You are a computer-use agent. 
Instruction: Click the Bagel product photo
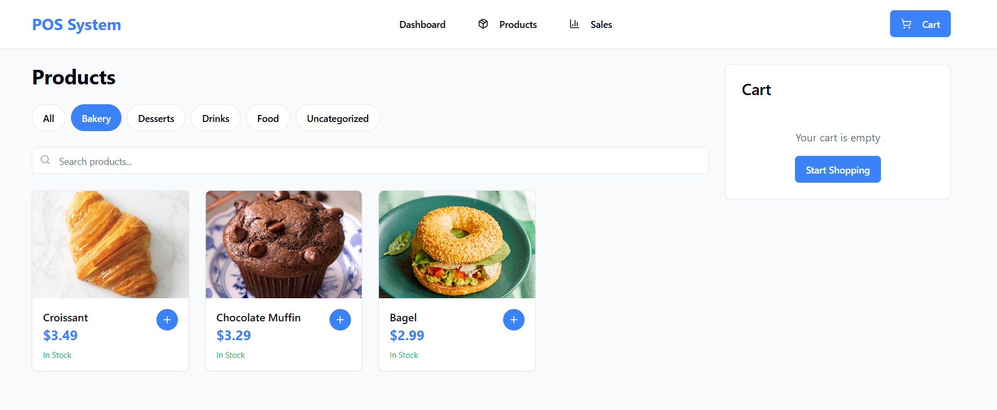tap(457, 244)
